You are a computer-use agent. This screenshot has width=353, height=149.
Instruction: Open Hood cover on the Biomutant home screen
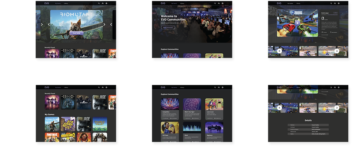tap(68, 53)
